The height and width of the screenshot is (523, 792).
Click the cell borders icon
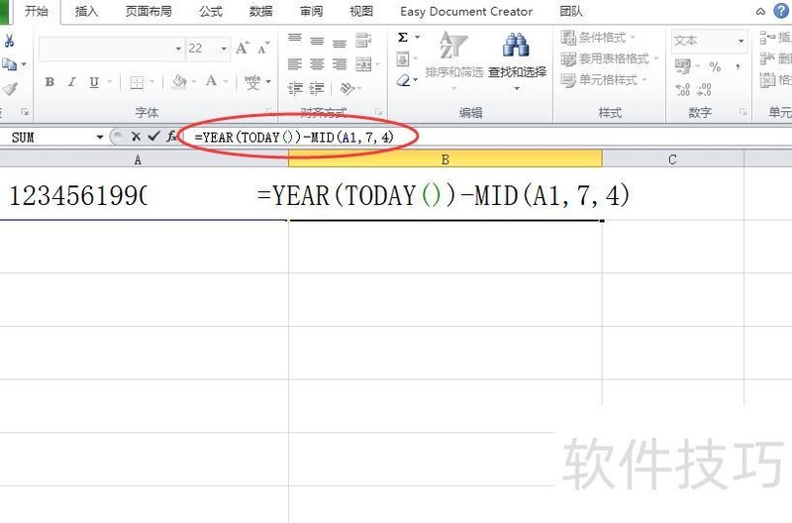pos(137,82)
